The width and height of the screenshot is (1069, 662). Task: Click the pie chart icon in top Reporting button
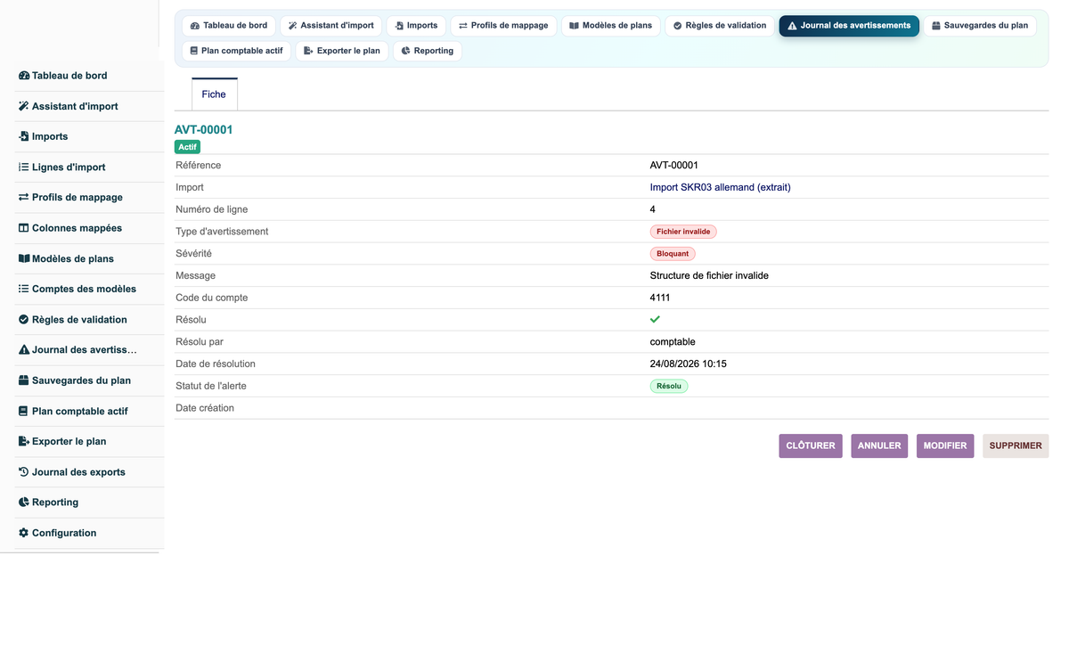[405, 51]
